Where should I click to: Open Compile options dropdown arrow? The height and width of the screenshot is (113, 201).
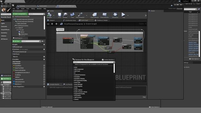click(54, 15)
